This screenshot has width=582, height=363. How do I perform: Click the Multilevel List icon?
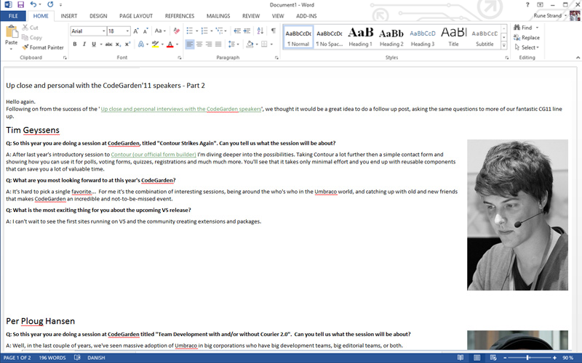pyautogui.click(x=219, y=30)
